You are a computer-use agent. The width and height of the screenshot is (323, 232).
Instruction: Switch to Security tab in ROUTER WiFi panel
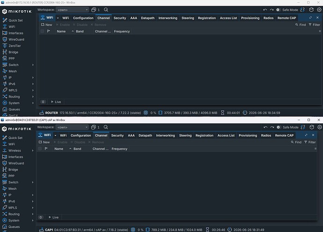coord(120,18)
